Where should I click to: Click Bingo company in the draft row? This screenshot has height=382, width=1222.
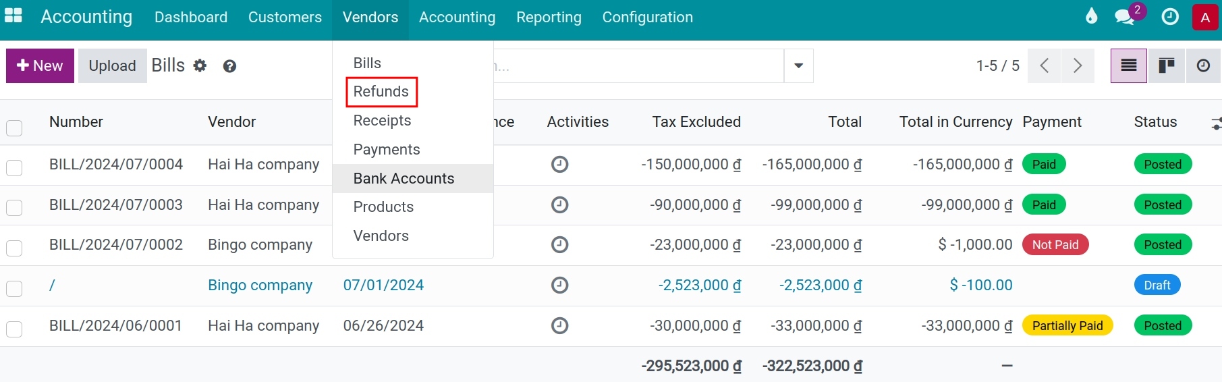(260, 285)
